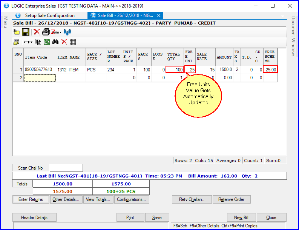
Task: Close the Sale Bill tab
Action: 159,15
